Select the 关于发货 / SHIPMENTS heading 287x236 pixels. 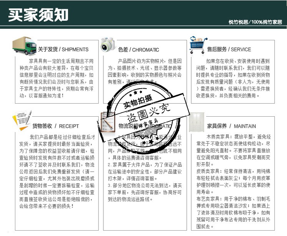63,50
